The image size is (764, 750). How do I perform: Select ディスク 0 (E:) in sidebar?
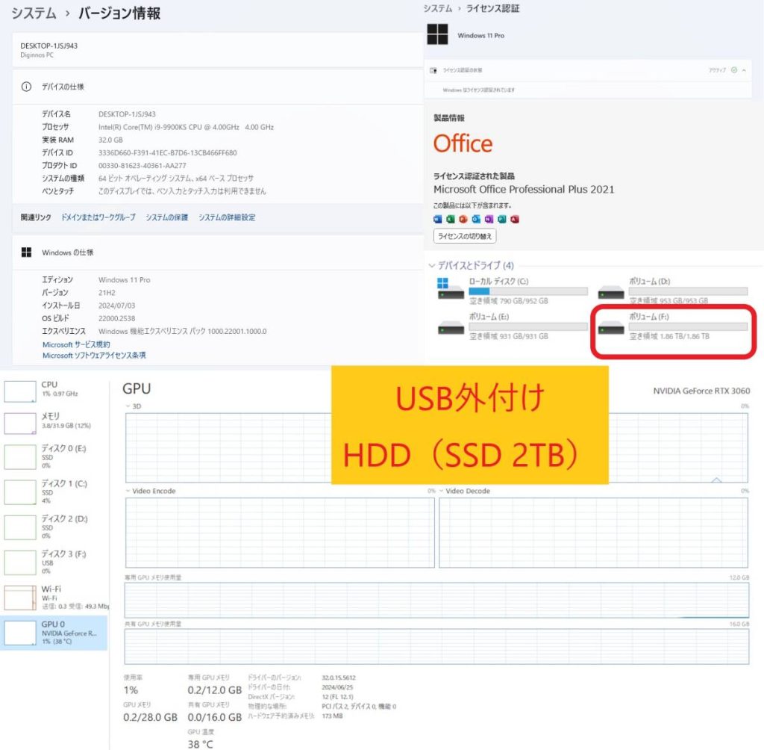[54, 456]
